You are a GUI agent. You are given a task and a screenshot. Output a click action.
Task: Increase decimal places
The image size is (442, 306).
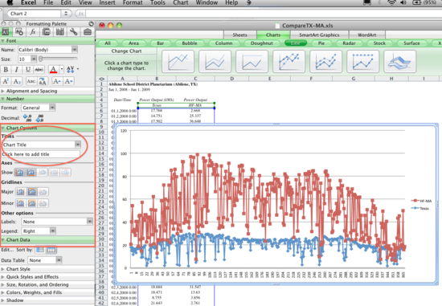27,118
